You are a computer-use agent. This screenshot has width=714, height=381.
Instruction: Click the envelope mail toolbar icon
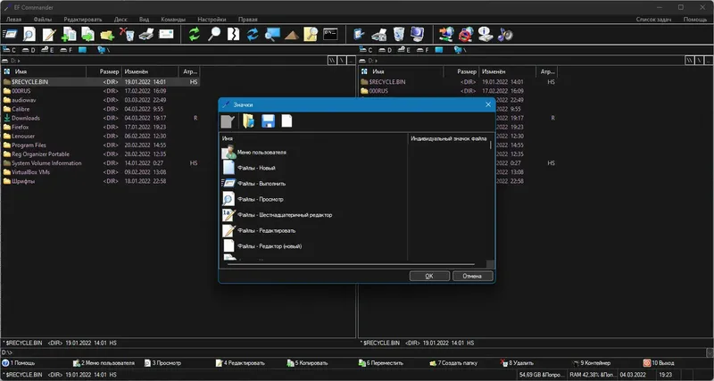166,34
